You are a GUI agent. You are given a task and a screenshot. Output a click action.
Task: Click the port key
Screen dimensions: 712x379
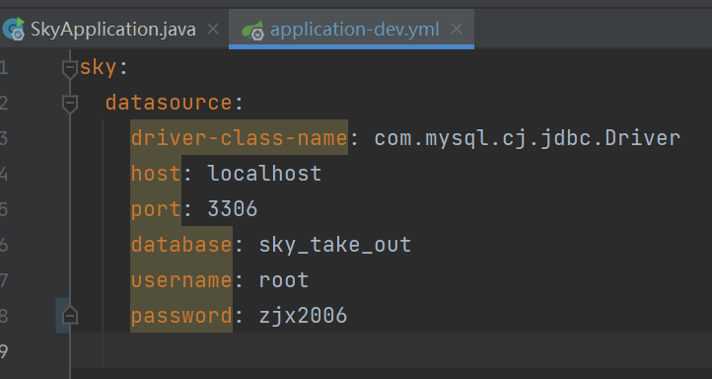click(156, 210)
